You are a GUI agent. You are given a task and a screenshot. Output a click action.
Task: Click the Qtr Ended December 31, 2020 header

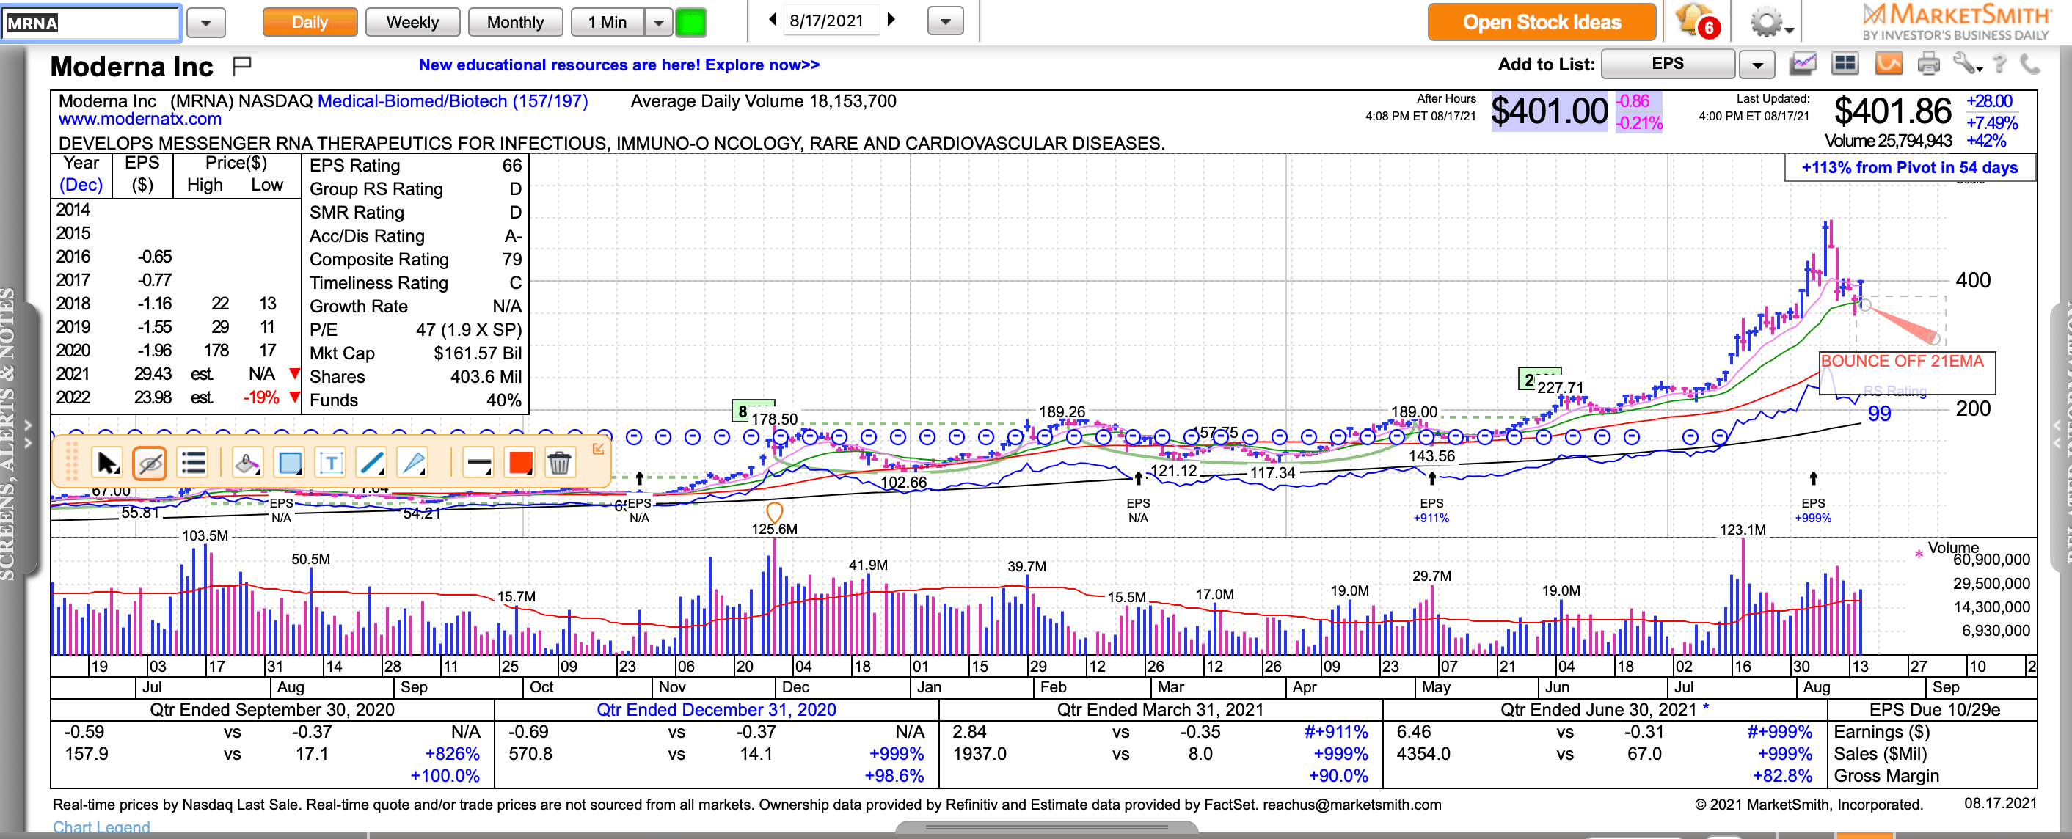(x=716, y=710)
